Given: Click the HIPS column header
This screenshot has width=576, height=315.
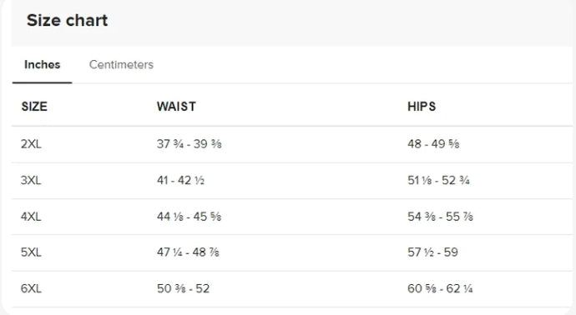Looking at the screenshot, I should tap(422, 107).
